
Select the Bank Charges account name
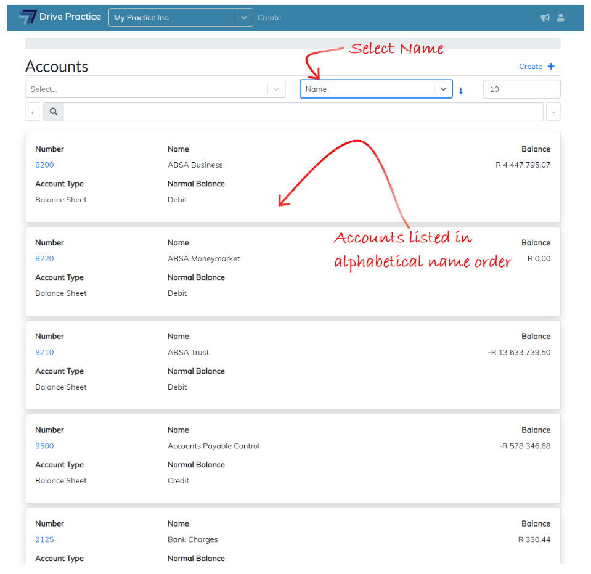click(x=193, y=539)
